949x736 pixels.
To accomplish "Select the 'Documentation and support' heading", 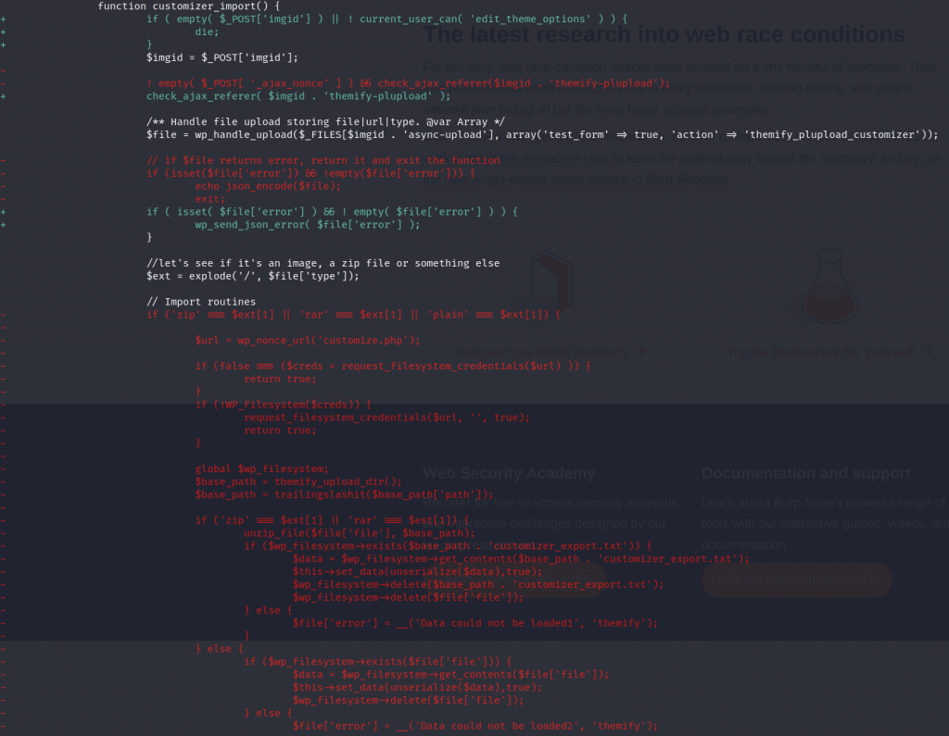I will click(805, 473).
